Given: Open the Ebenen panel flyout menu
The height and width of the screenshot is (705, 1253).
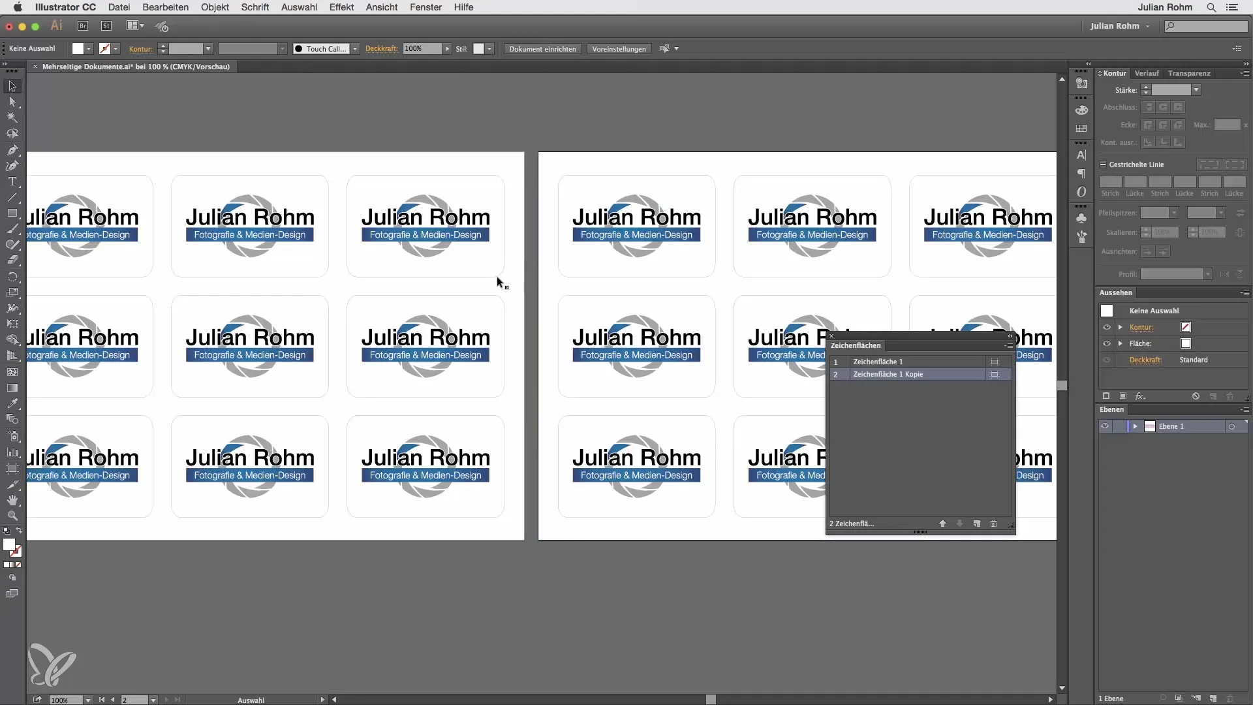Looking at the screenshot, I should click(1245, 409).
